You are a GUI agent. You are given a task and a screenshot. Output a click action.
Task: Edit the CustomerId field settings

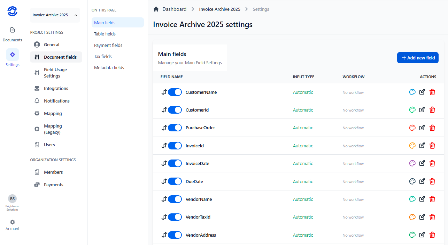point(422,109)
